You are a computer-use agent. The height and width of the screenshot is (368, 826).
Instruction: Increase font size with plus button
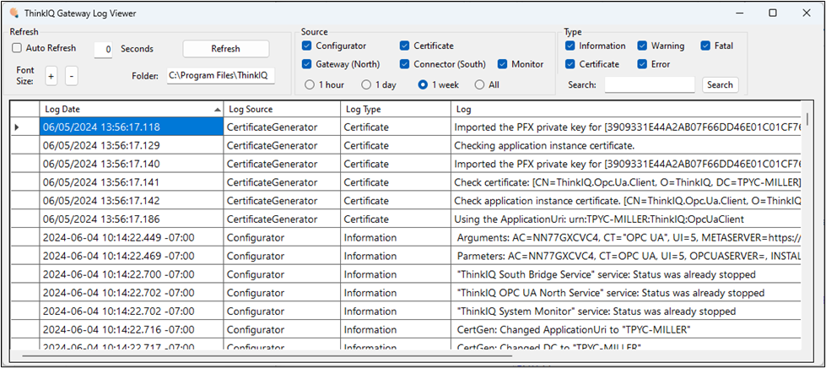51,76
